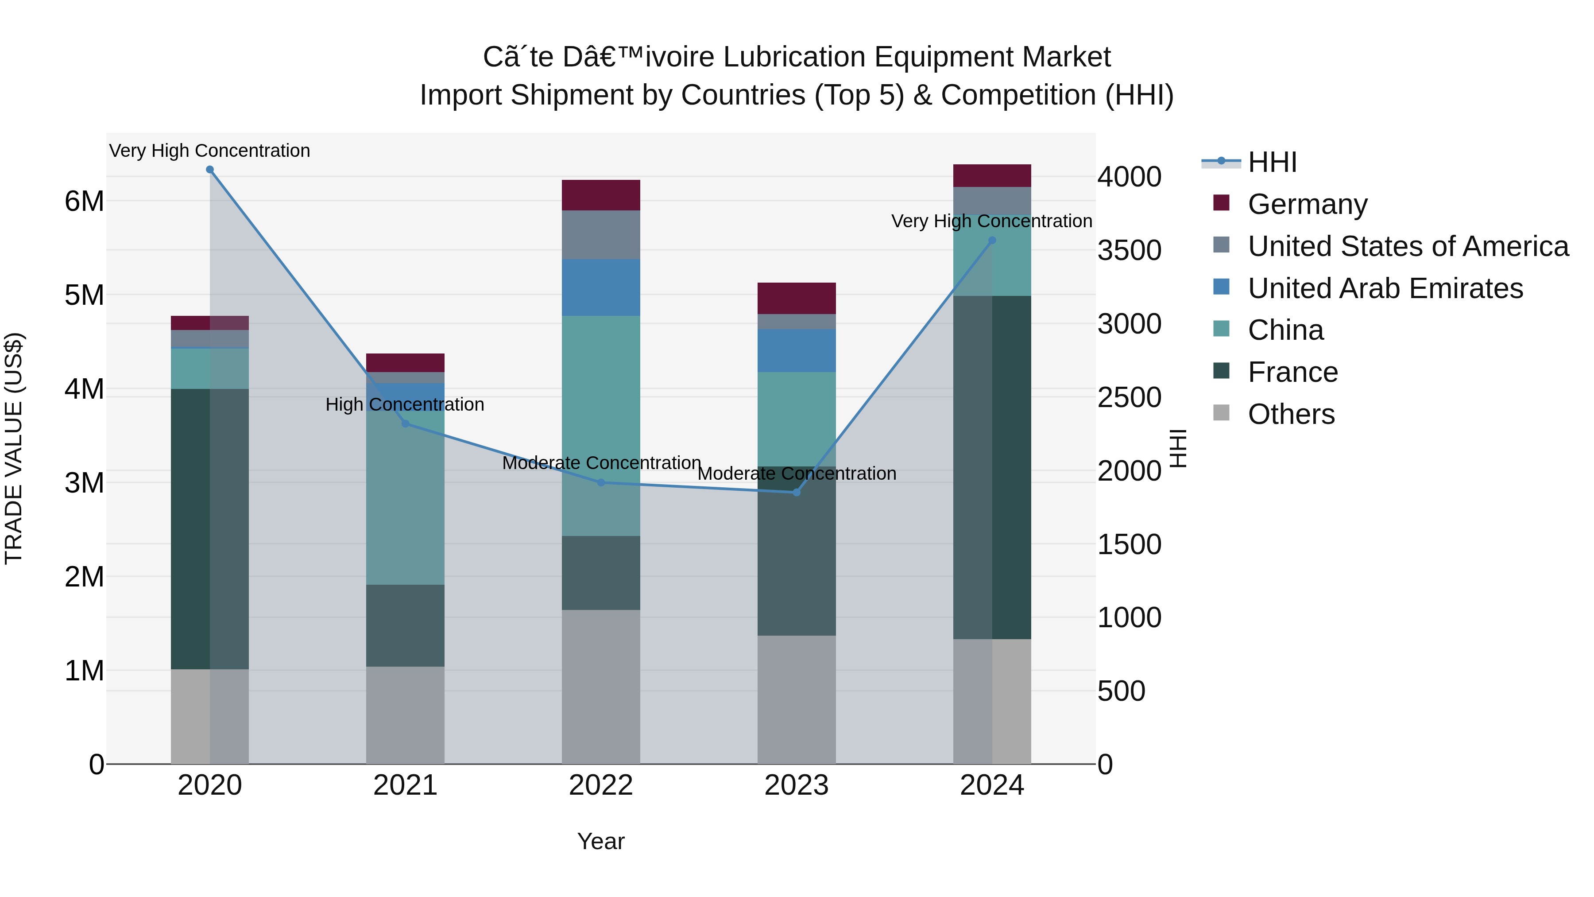Image resolution: width=1594 pixels, height=897 pixels.
Task: Click the Germany segment of 2023 bar
Action: (x=797, y=299)
